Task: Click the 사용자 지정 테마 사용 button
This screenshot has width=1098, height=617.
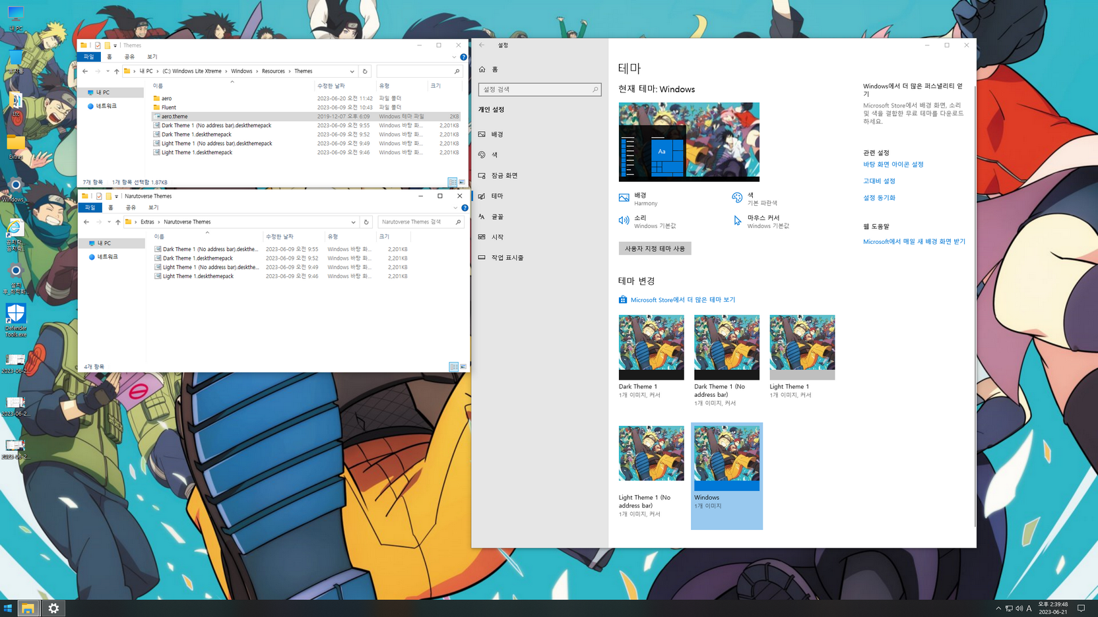Action: pyautogui.click(x=655, y=249)
